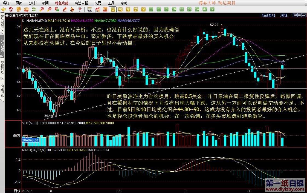This screenshot has width=307, height=193.
Task: Open the 周期 period dropdown link
Action: click(284, 15)
